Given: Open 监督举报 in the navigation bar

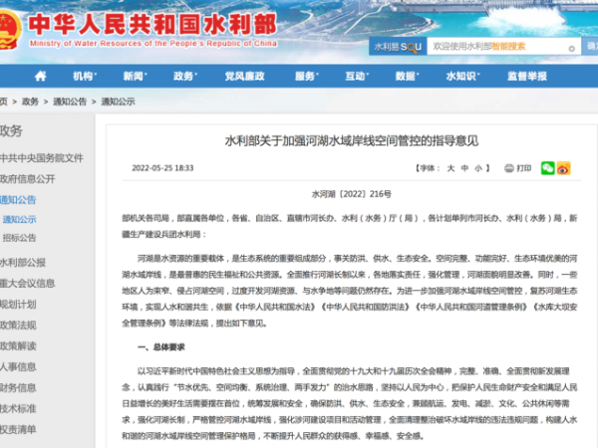Looking at the screenshot, I should [x=527, y=77].
